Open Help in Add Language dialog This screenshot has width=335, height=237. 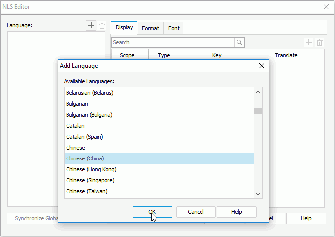[x=236, y=212]
